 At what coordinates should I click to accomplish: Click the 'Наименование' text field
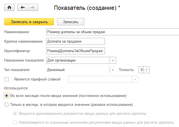click(x=112, y=32)
